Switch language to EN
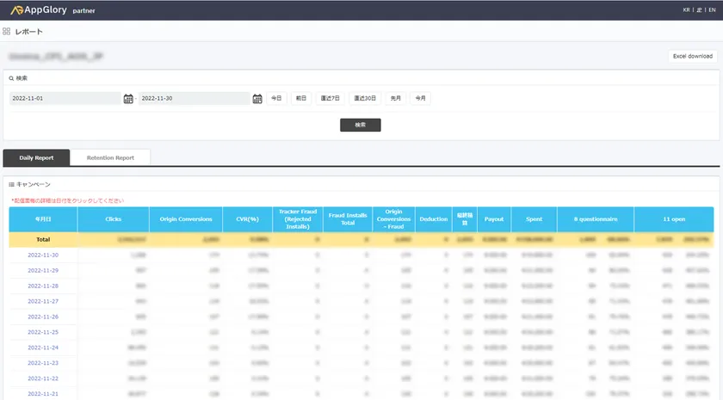This screenshot has height=400, width=723. [x=712, y=10]
